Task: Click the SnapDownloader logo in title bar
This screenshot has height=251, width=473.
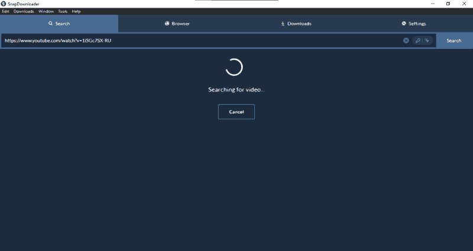Action: tap(4, 4)
